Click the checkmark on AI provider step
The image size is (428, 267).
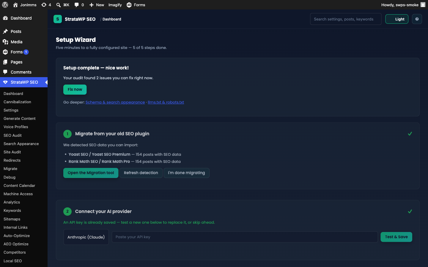click(410, 212)
